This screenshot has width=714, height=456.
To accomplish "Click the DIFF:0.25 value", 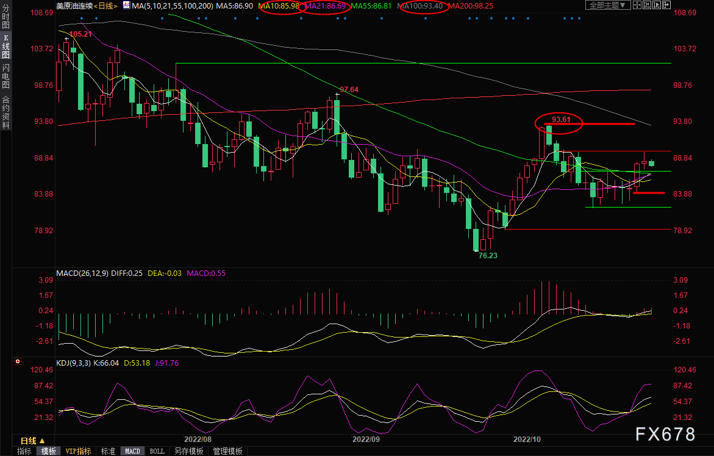I will point(127,273).
